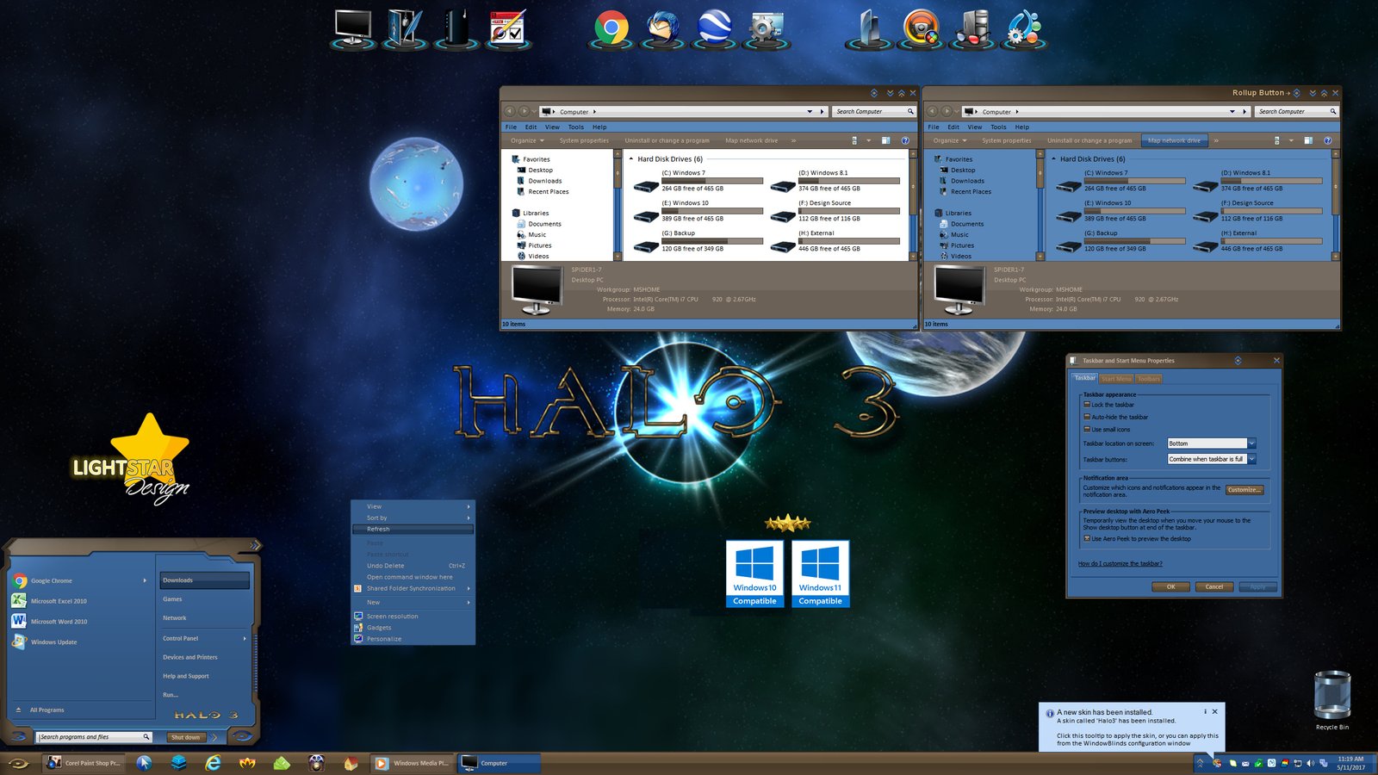Click search magnifier in right Computer window
1378x775 pixels.
pyautogui.click(x=1332, y=111)
